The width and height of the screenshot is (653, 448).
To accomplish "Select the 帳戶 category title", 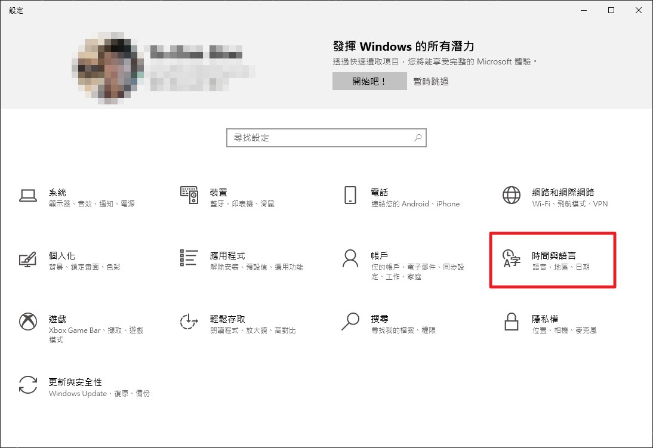I will [x=380, y=256].
